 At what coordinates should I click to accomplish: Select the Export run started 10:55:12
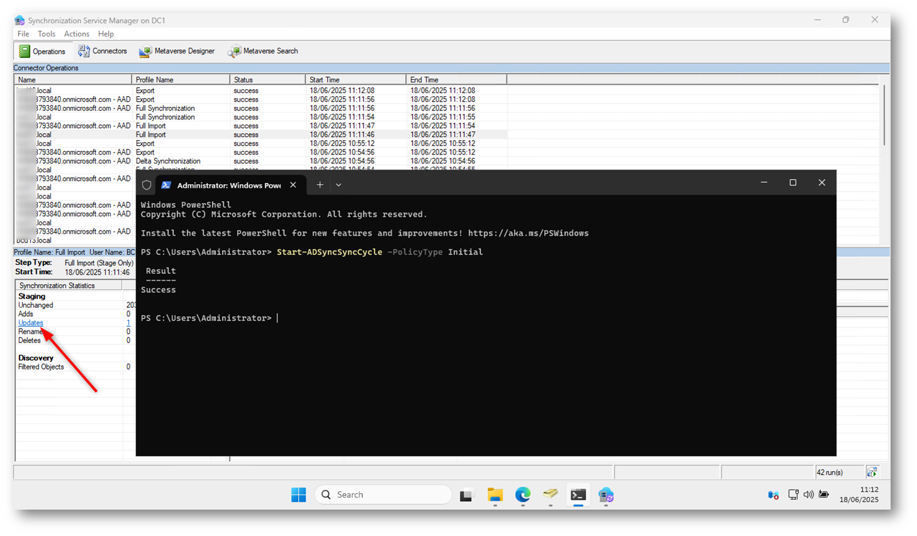pyautogui.click(x=260, y=143)
